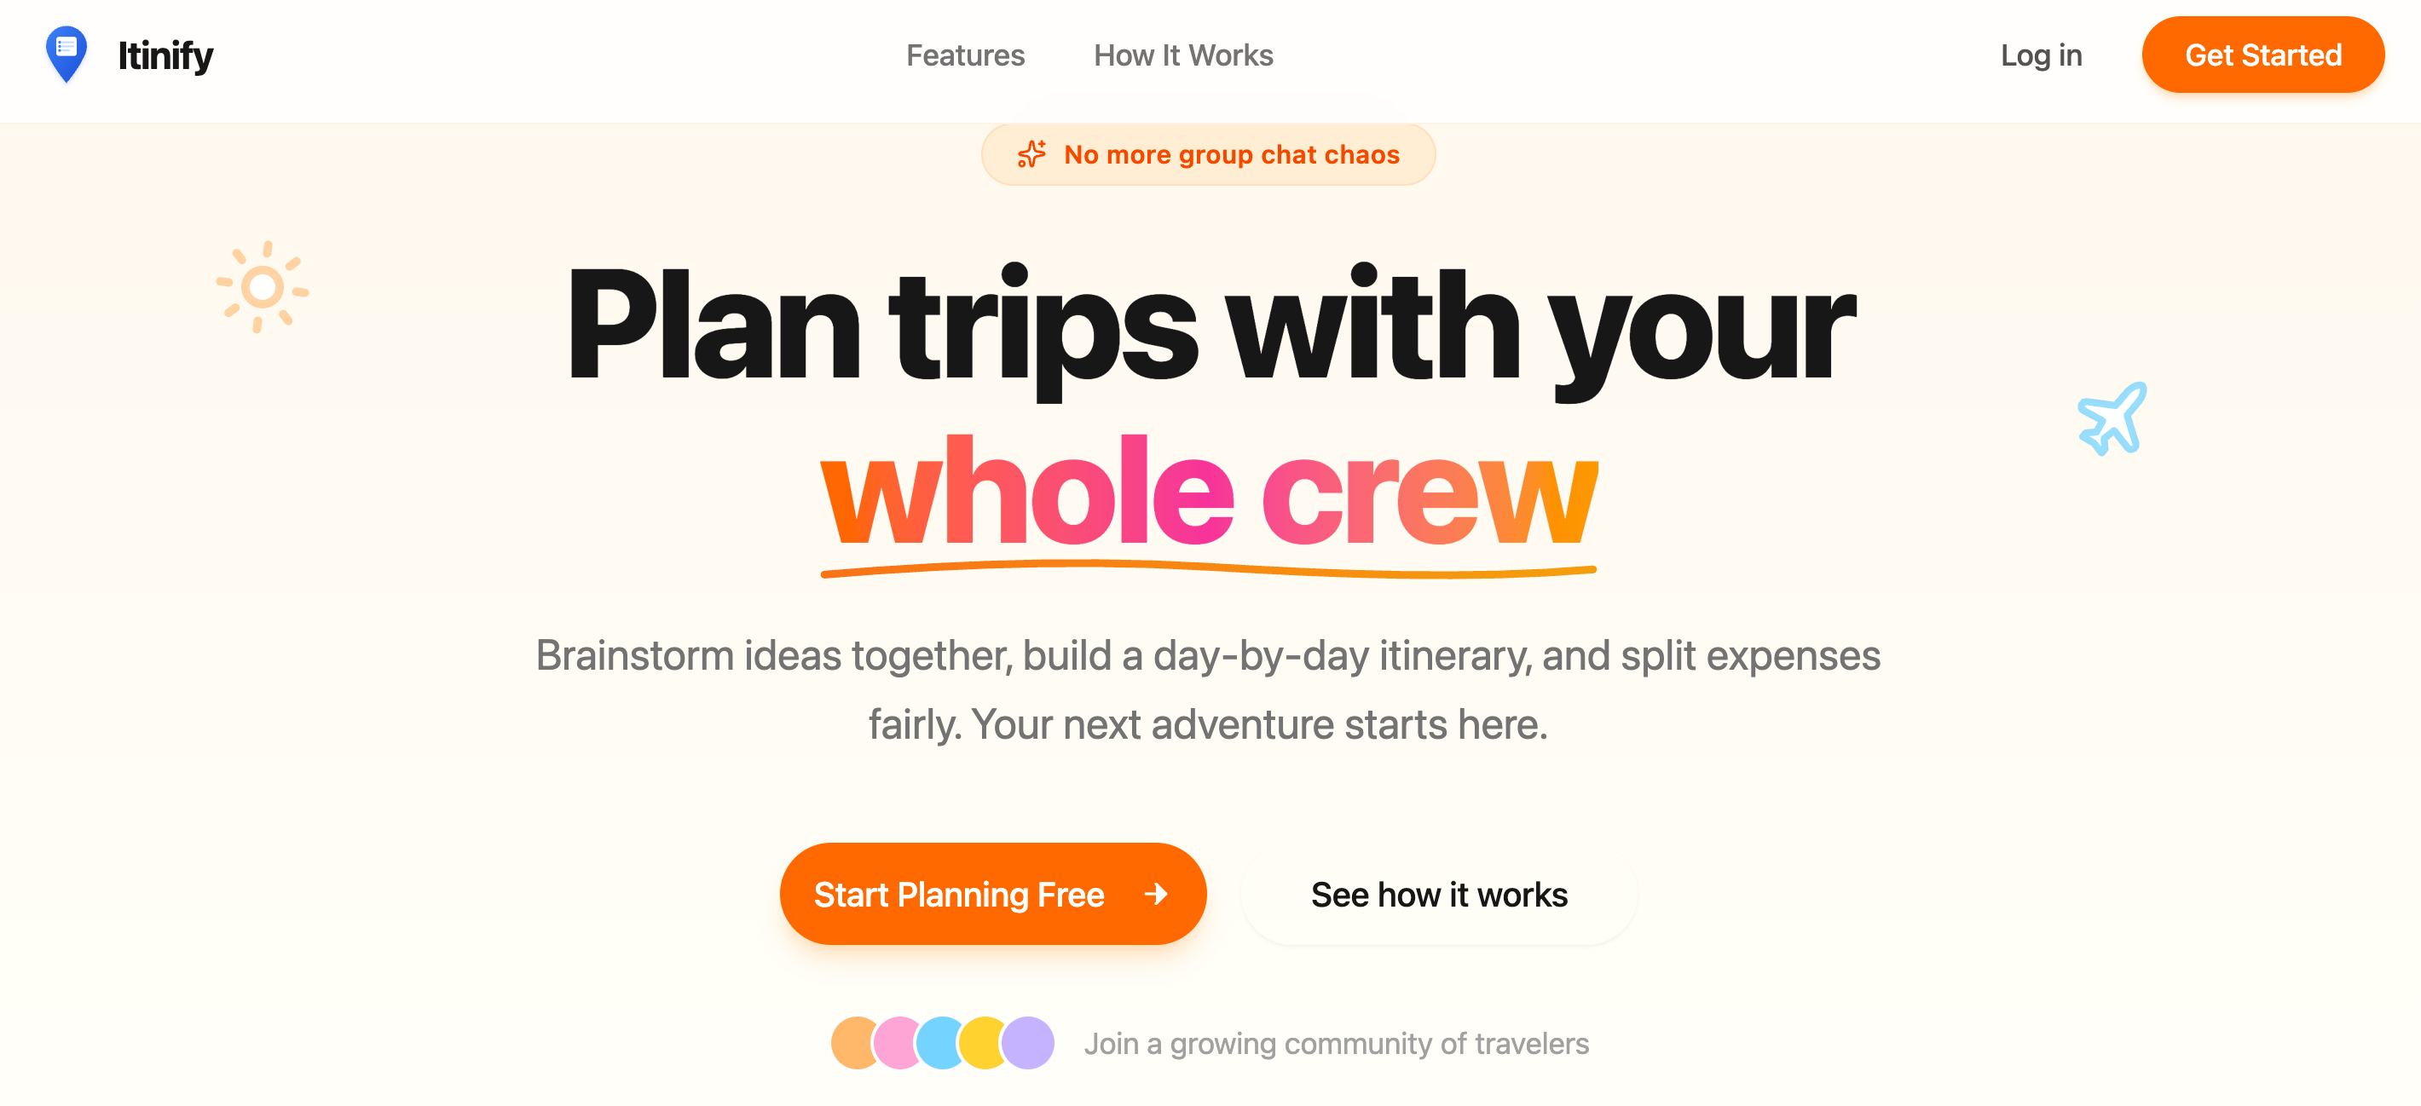
Task: Click the yellow avatar circle
Action: tap(982, 1043)
